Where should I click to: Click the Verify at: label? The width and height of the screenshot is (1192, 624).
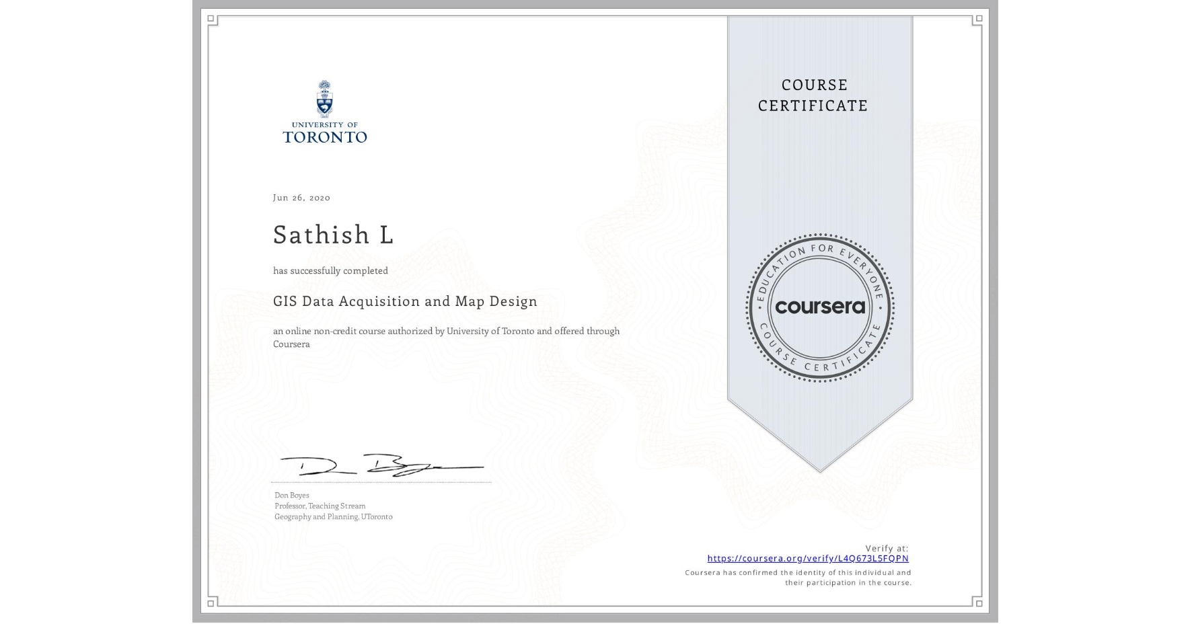pos(886,547)
